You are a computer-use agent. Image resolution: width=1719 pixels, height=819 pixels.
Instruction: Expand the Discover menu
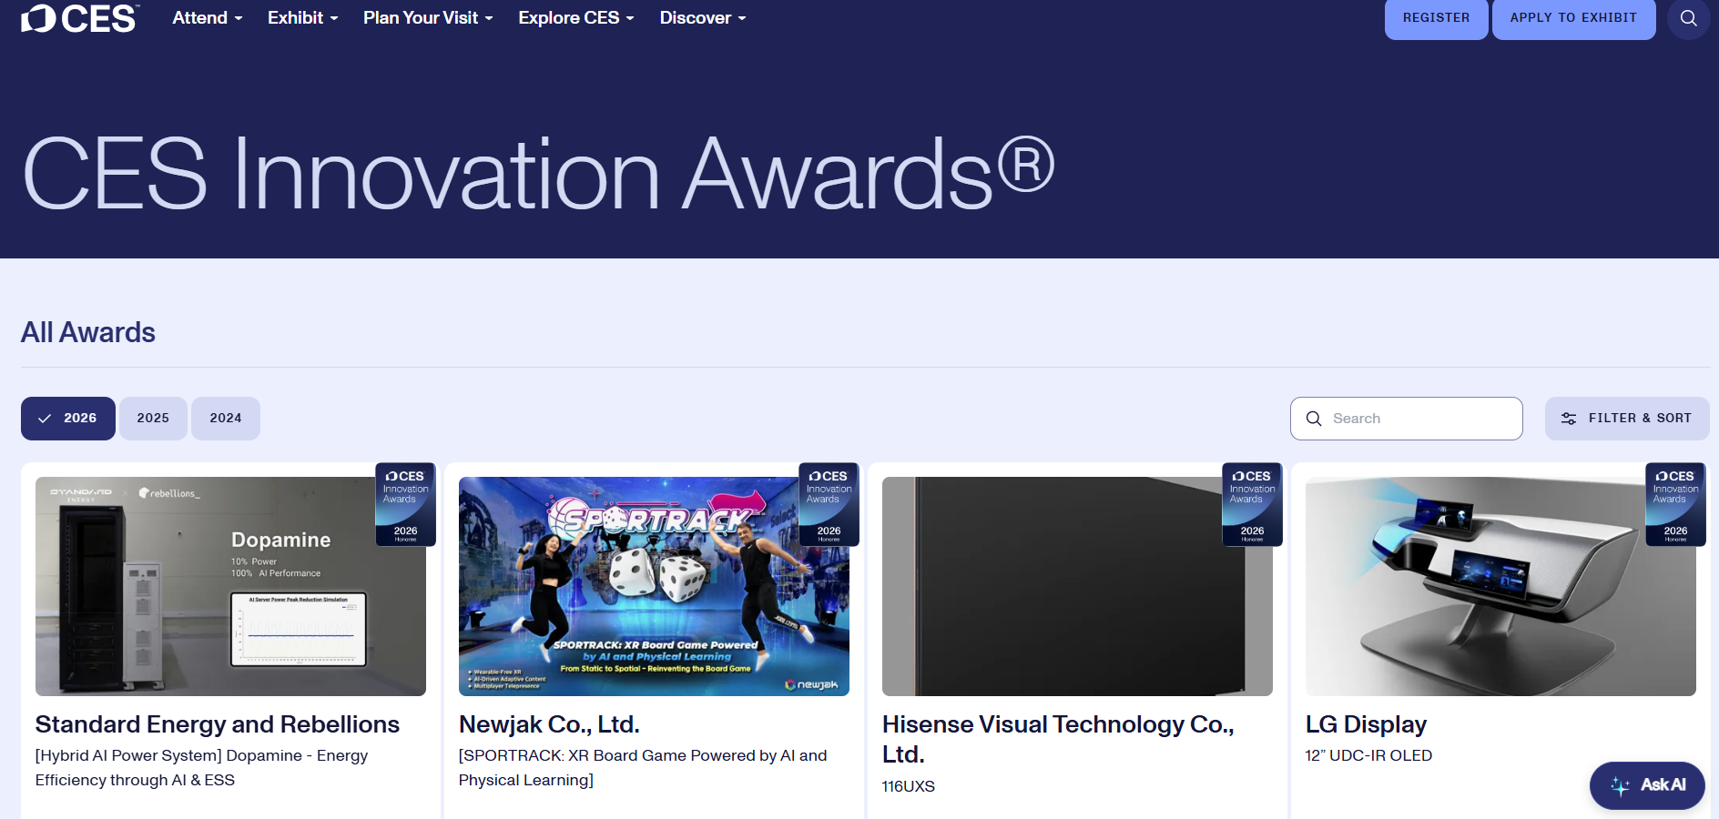(x=703, y=18)
